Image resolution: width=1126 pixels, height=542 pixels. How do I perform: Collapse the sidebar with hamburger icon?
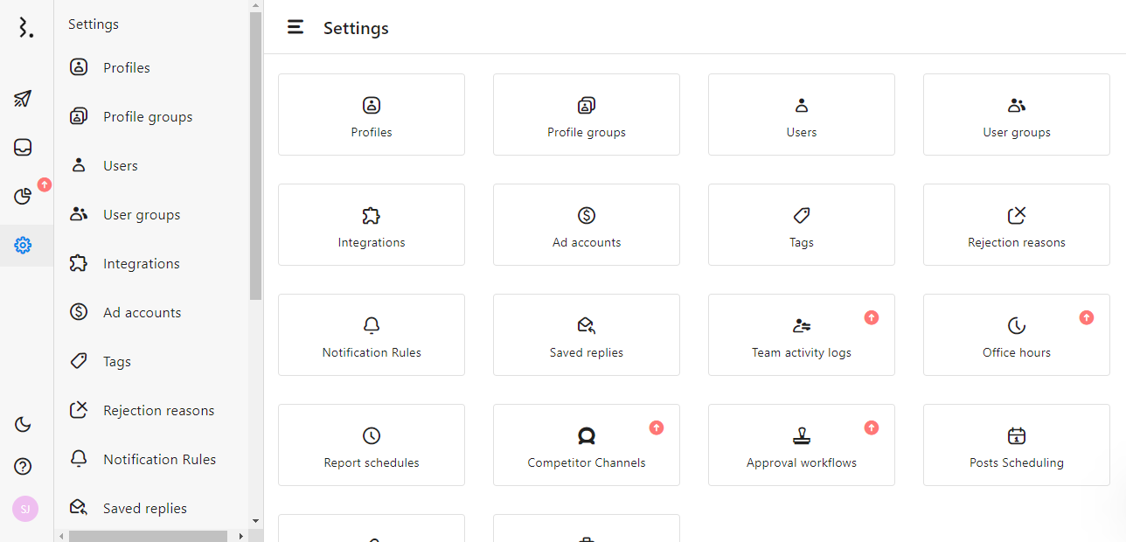(295, 28)
